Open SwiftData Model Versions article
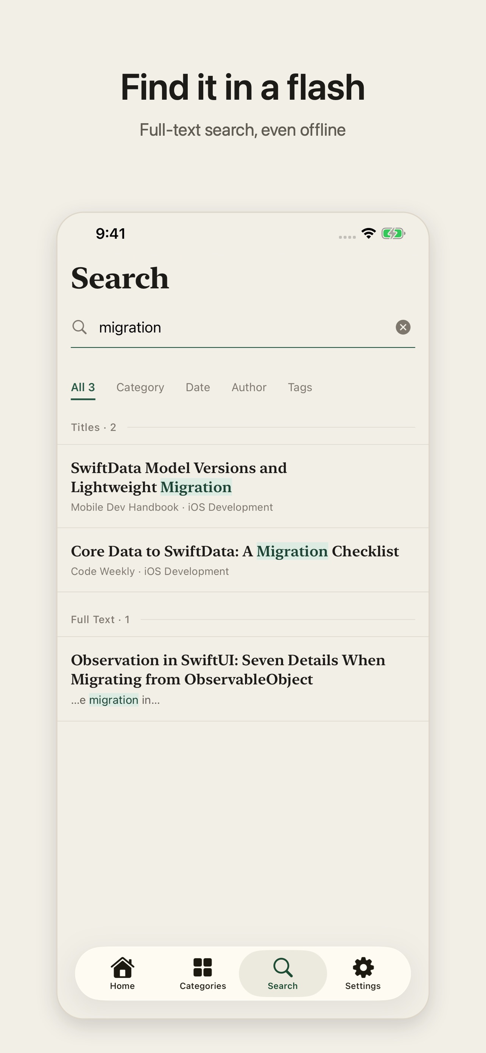 click(243, 486)
